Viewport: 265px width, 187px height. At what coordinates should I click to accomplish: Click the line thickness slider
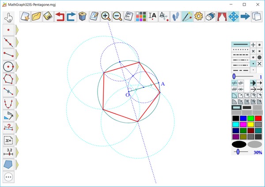(234, 76)
